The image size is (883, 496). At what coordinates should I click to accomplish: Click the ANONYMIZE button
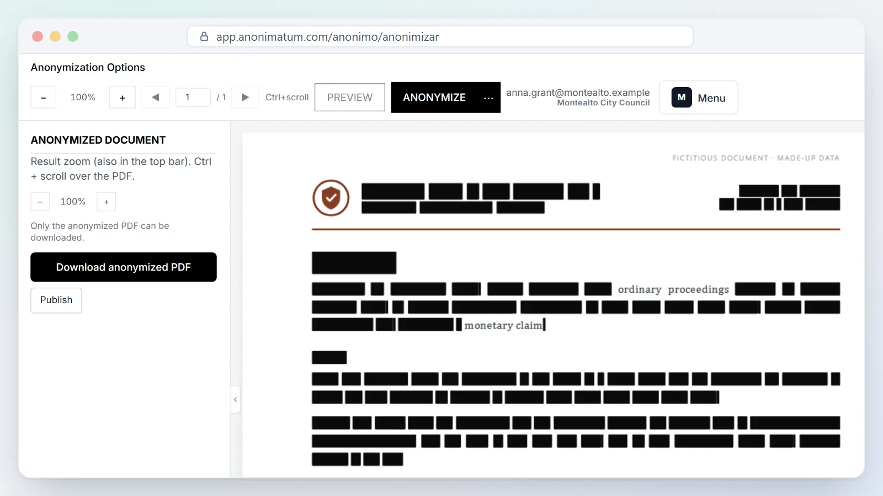[x=434, y=98]
